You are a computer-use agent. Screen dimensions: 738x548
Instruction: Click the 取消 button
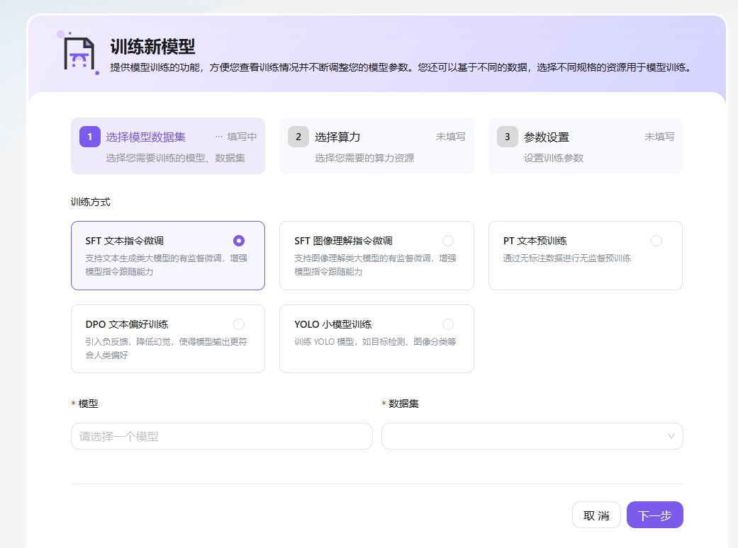click(x=596, y=515)
